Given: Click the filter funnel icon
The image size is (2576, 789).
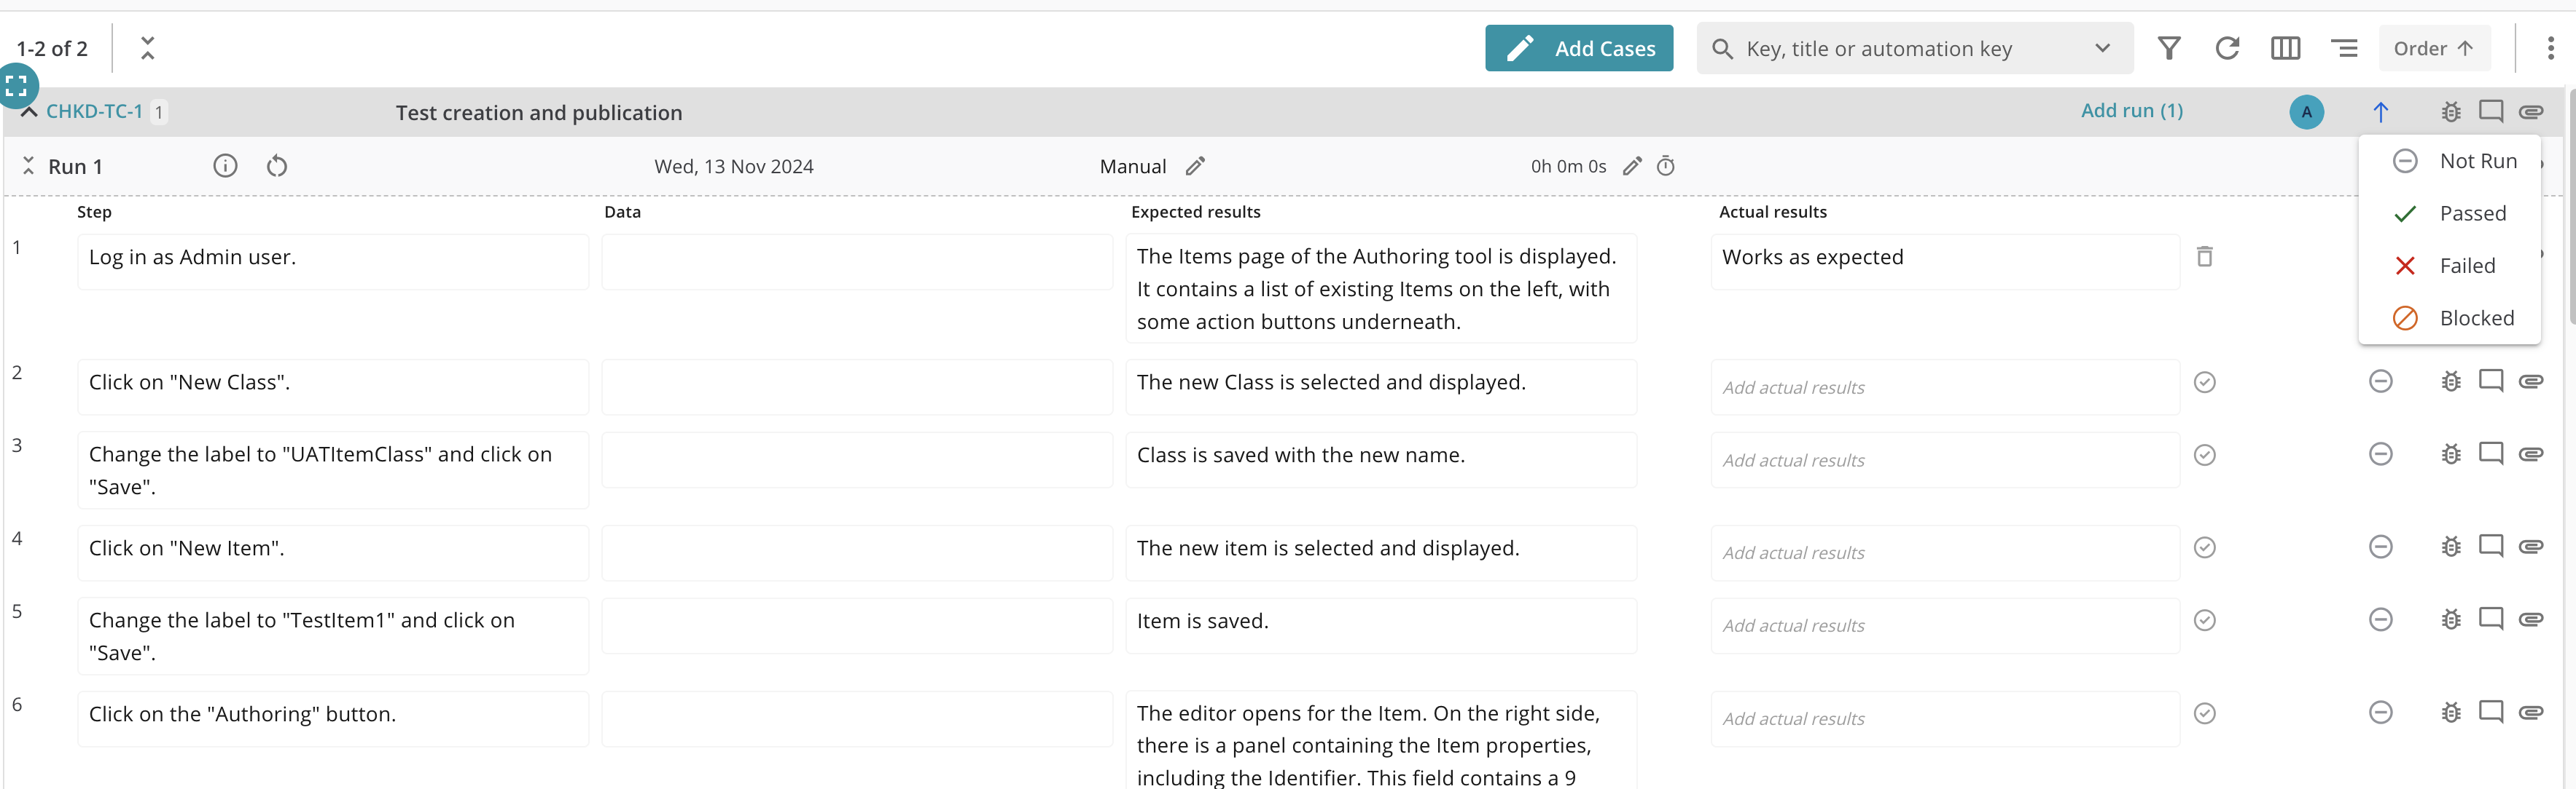Looking at the screenshot, I should click(2168, 48).
